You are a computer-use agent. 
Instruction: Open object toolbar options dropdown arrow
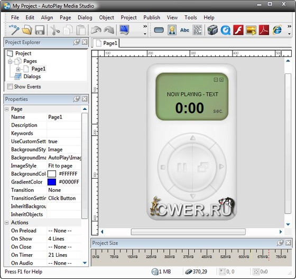pos(290,34)
